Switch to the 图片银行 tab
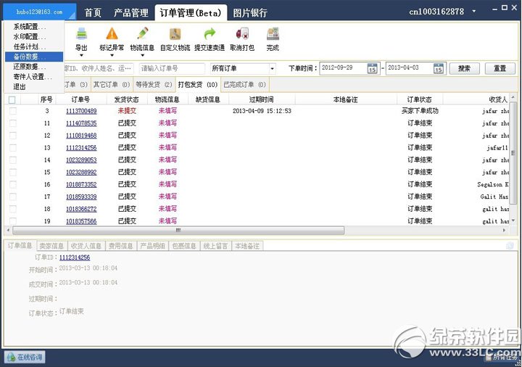The image size is (522, 367). (x=250, y=13)
